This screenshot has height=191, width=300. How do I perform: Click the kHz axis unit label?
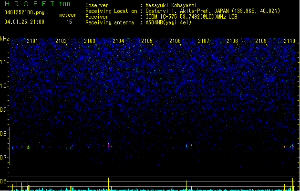(x=4, y=39)
